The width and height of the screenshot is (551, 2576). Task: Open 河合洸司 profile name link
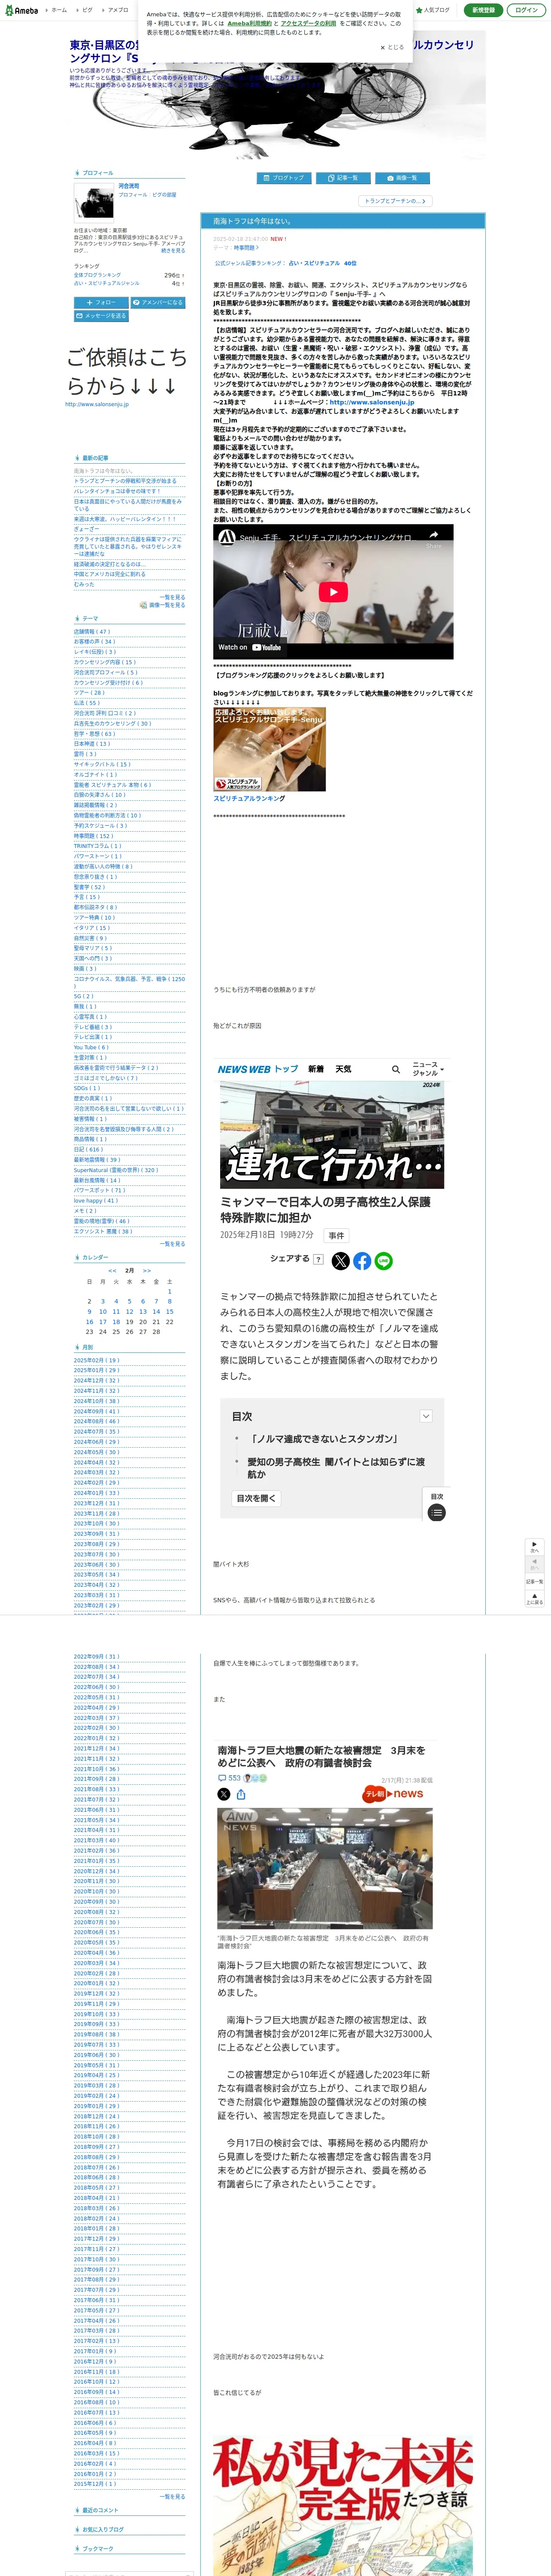pyautogui.click(x=129, y=186)
